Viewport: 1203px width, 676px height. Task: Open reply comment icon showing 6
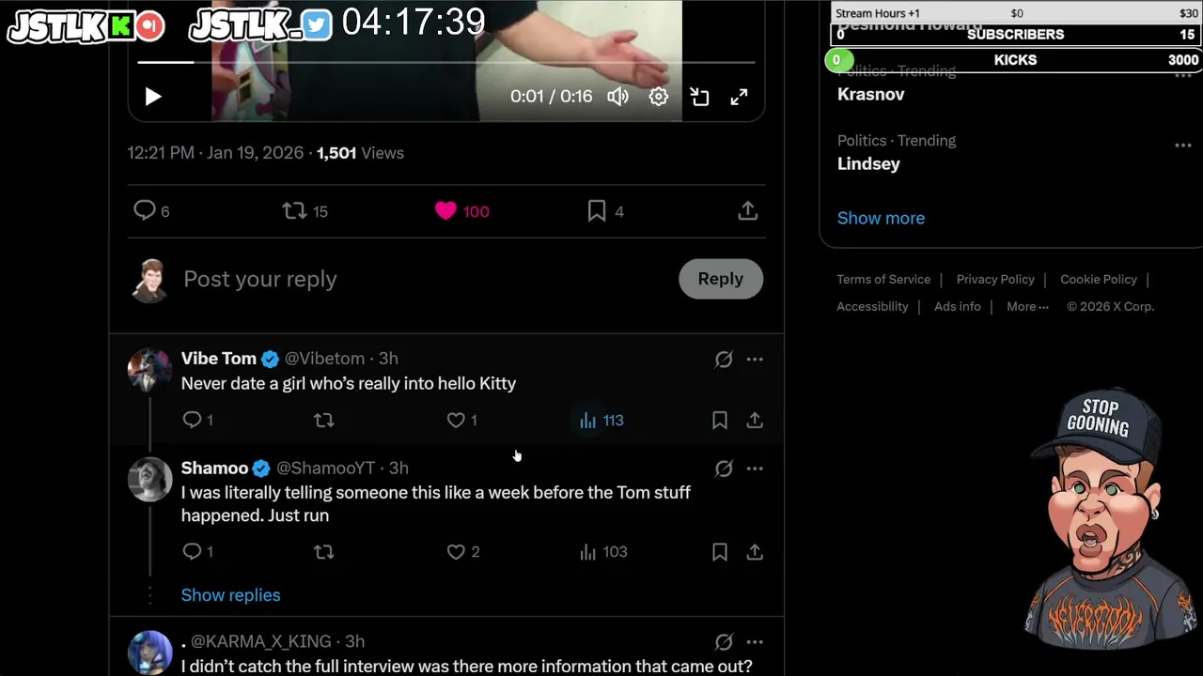(144, 211)
